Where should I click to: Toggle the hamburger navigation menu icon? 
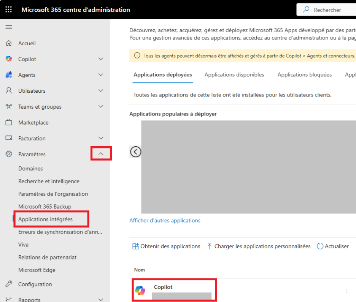pos(9,27)
